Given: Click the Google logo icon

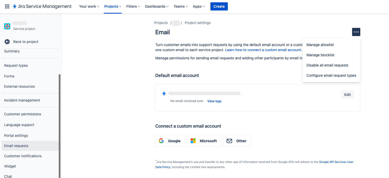Looking at the screenshot, I should [161, 141].
